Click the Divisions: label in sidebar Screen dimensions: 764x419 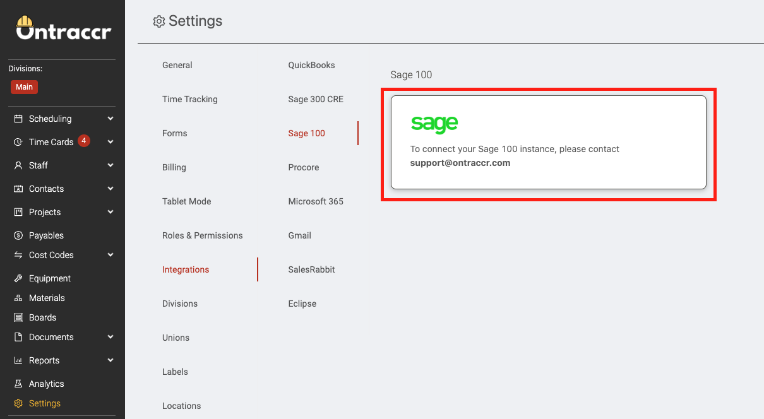click(25, 69)
